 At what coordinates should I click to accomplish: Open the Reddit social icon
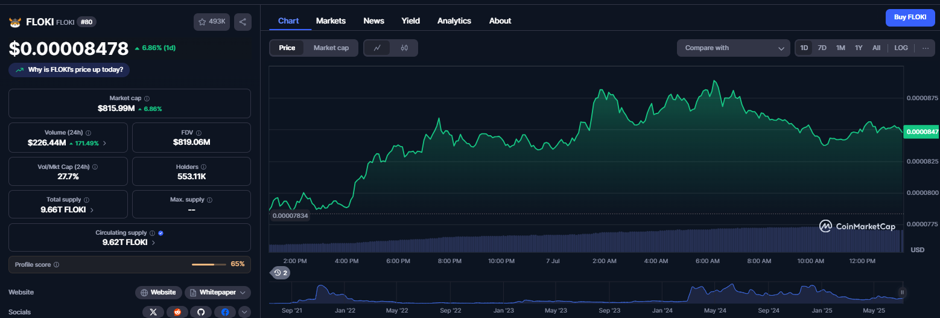pyautogui.click(x=177, y=312)
